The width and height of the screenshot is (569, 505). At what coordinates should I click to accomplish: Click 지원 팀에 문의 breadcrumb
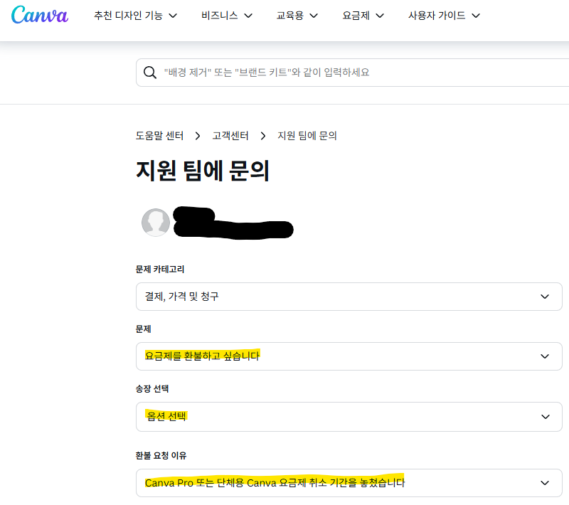pyautogui.click(x=307, y=136)
